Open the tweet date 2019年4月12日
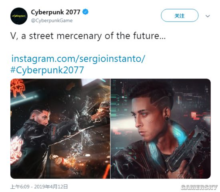 [51, 187]
